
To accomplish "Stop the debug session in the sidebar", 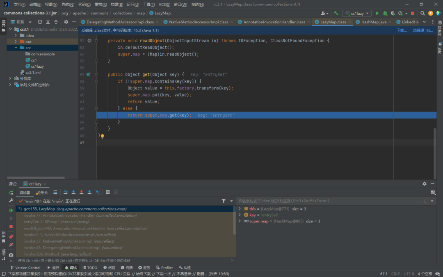I will (11, 227).
